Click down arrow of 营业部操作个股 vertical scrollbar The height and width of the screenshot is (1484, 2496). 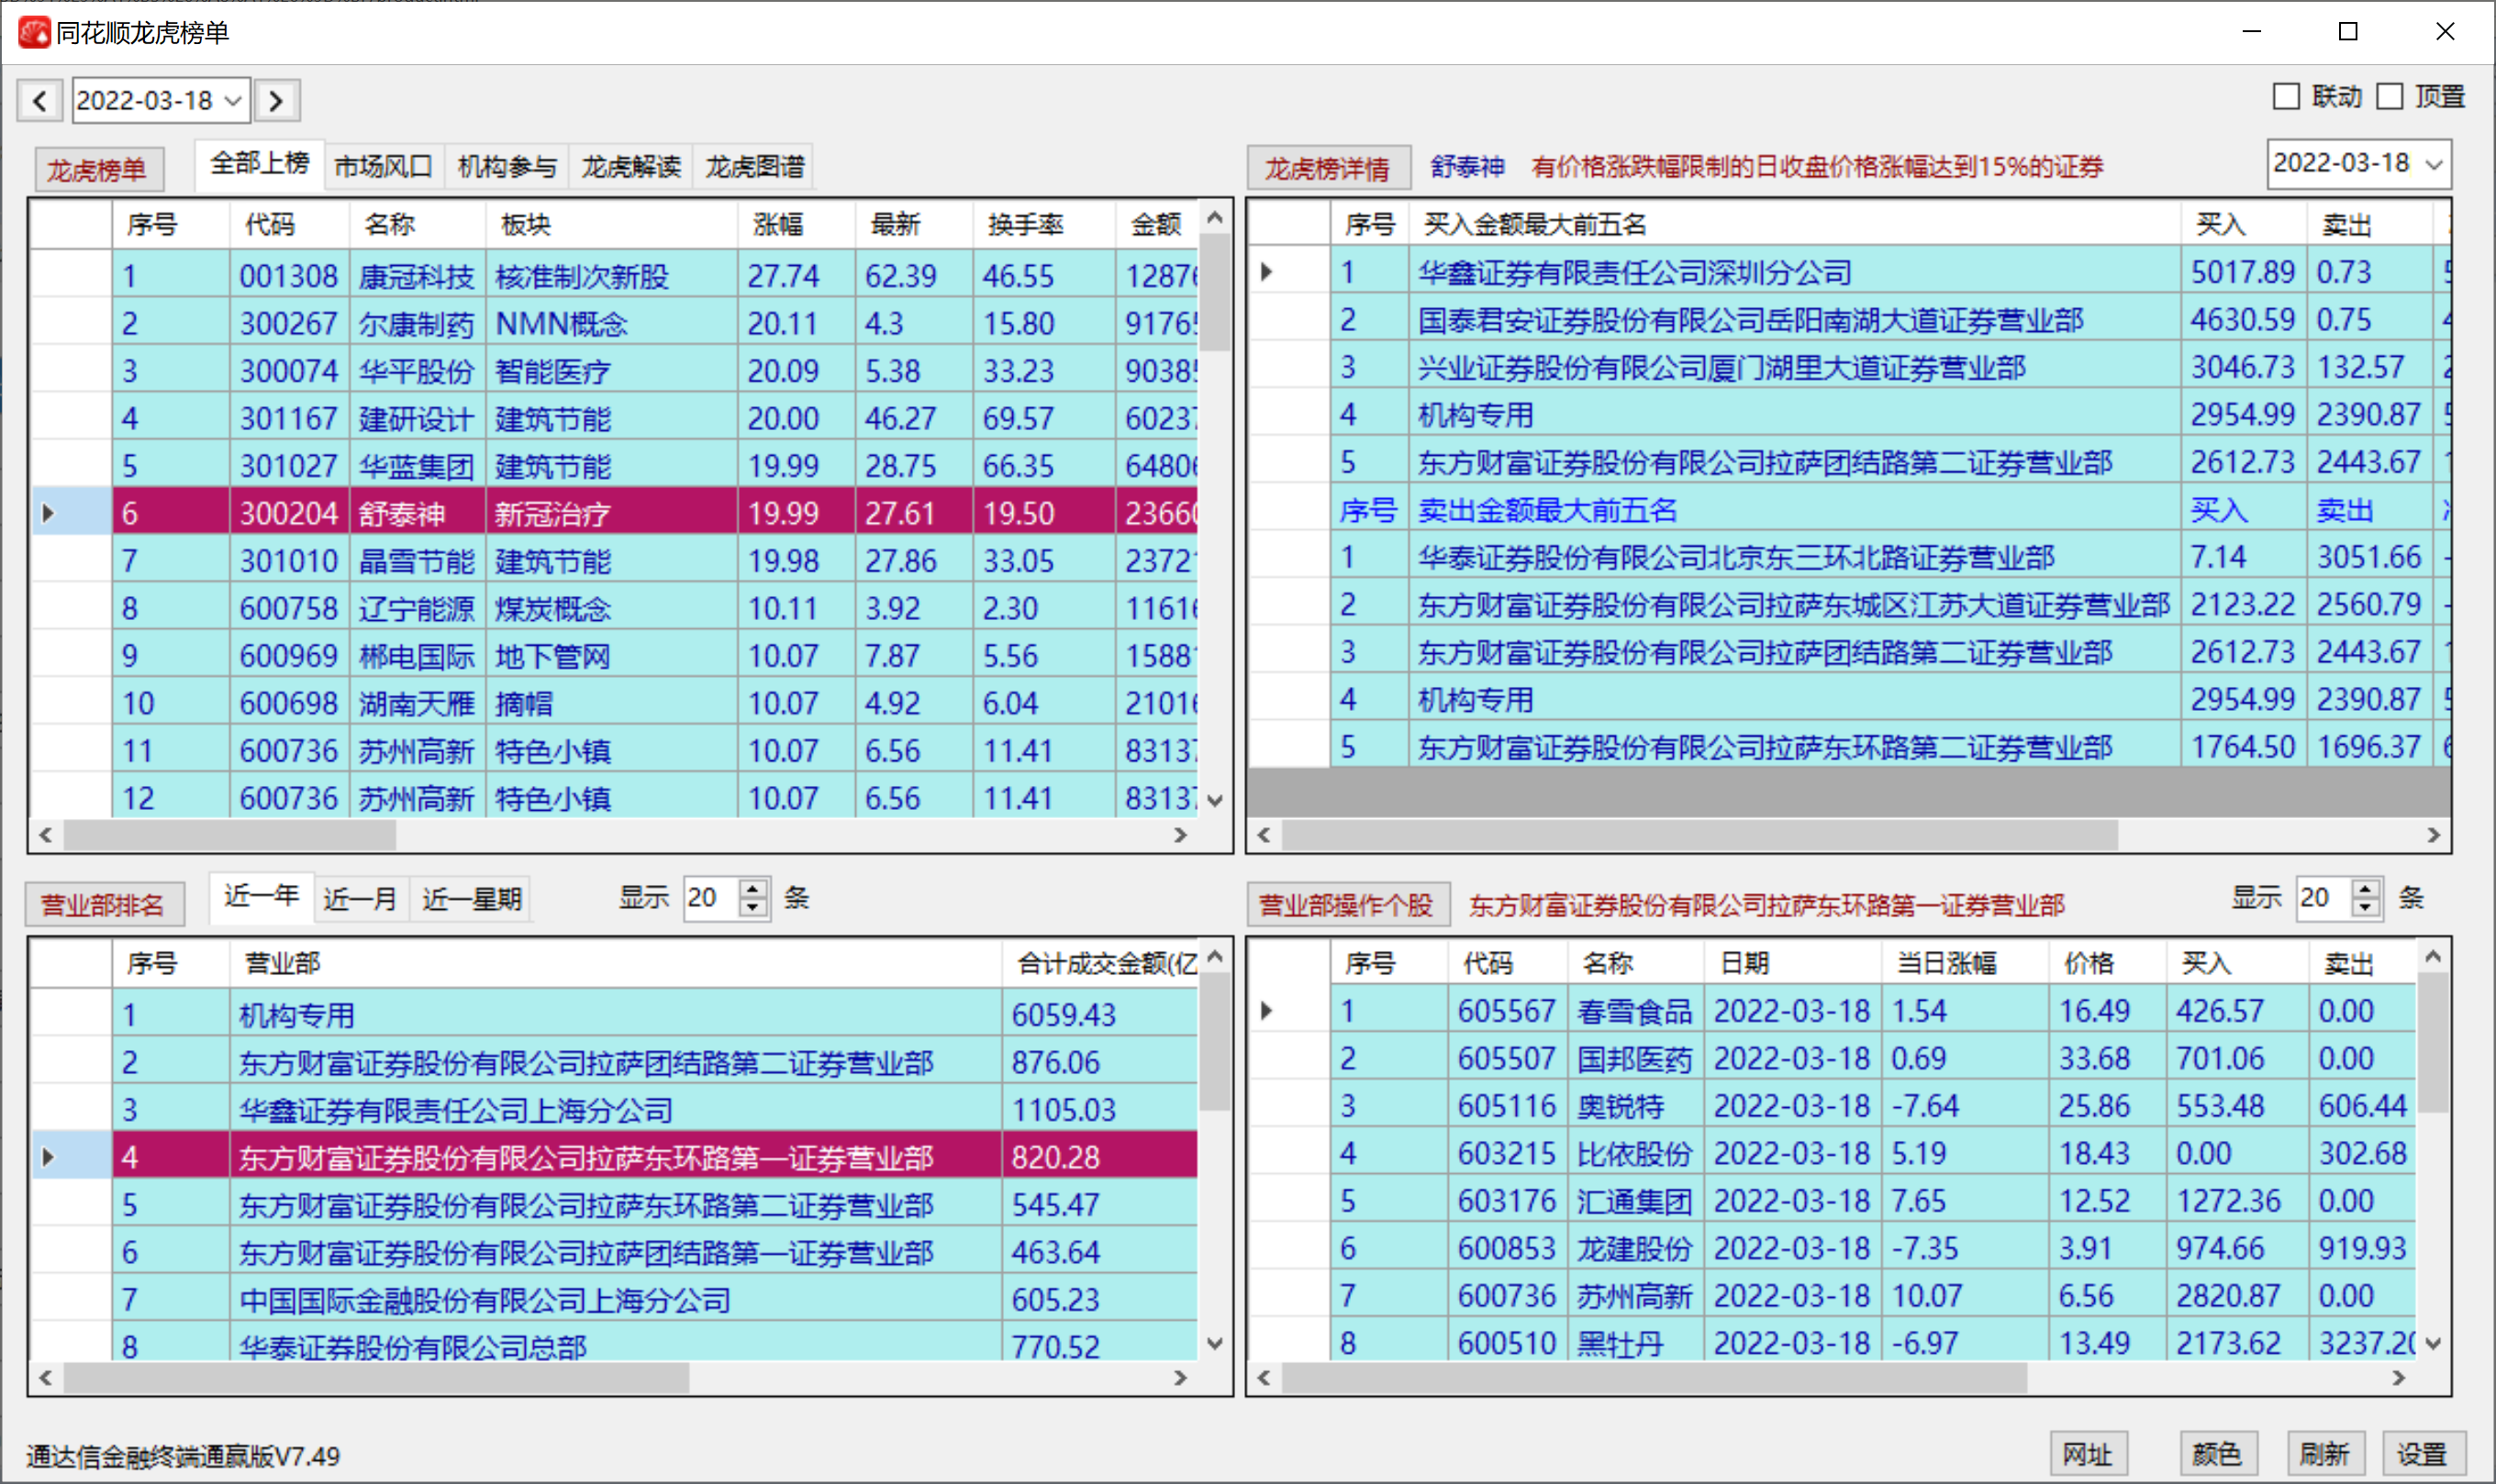point(2434,1344)
